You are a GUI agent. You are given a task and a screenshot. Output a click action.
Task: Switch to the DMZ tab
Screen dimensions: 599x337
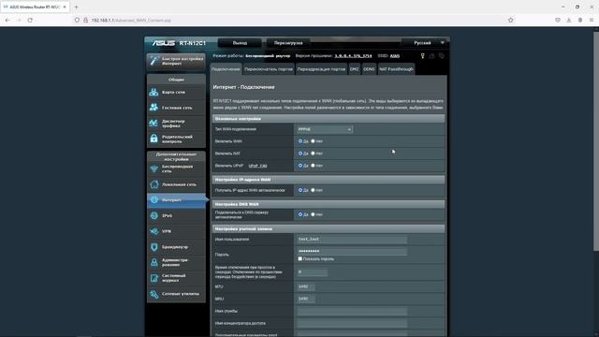coord(355,69)
